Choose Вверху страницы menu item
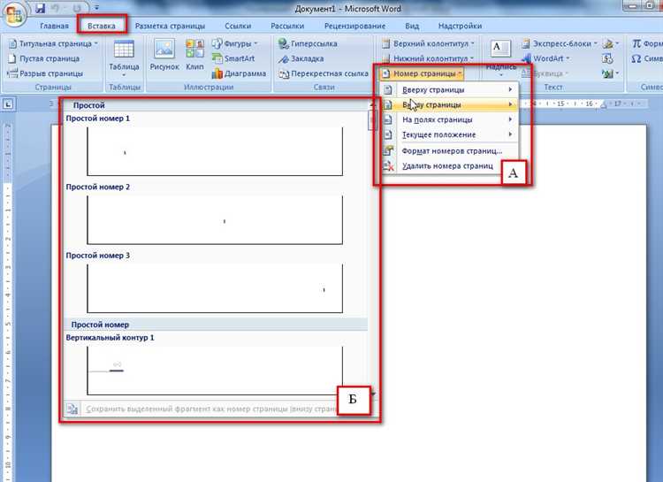Viewport: 663px width, 482px height. [x=449, y=89]
